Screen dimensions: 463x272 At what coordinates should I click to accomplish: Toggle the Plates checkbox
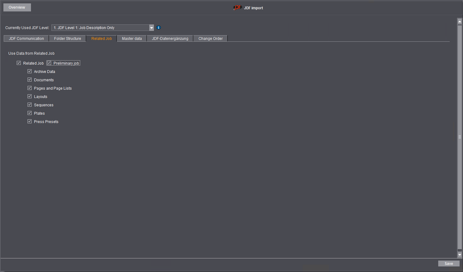[29, 113]
